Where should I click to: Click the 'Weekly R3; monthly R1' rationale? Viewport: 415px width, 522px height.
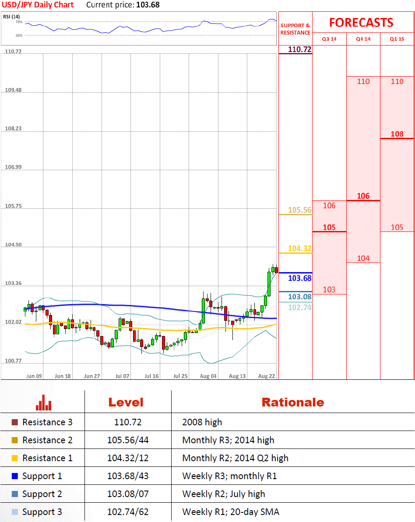tap(229, 476)
